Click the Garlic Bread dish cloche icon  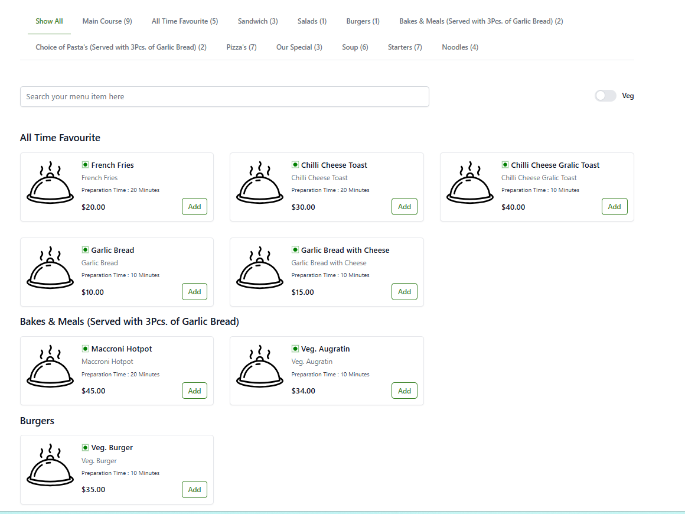click(x=50, y=268)
